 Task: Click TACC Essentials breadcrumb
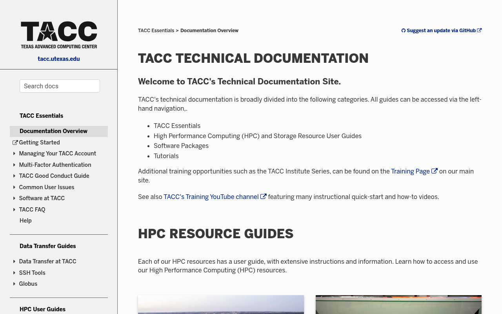point(156,31)
